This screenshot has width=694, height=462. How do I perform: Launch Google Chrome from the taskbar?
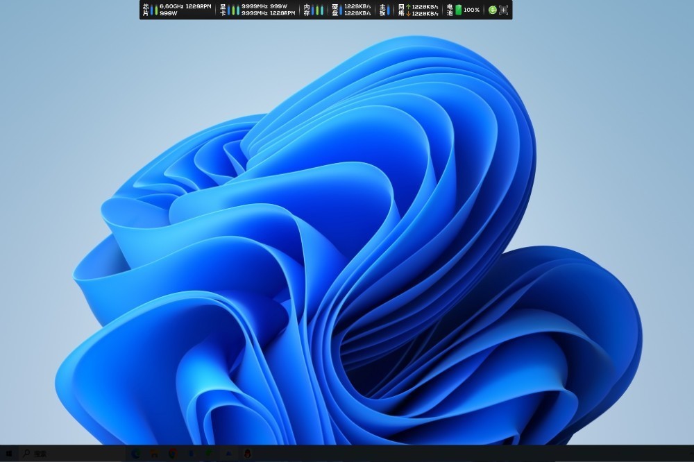(172, 454)
